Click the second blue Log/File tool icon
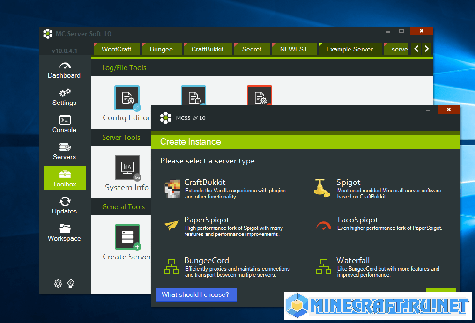The image size is (475, 323). tap(193, 95)
